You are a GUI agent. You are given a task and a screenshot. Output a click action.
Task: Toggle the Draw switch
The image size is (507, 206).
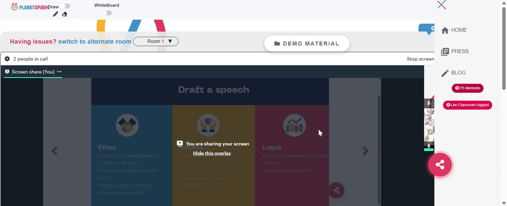coord(65,6)
